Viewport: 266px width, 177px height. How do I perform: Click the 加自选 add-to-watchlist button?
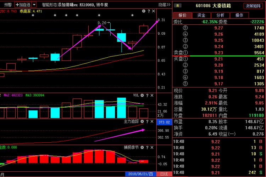pos(23,5)
